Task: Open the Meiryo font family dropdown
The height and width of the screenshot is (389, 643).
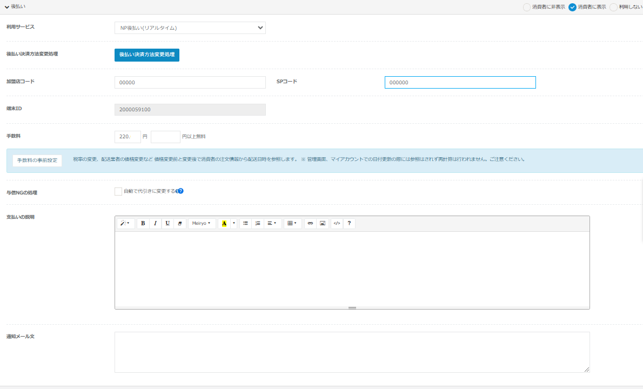Action: pyautogui.click(x=202, y=223)
